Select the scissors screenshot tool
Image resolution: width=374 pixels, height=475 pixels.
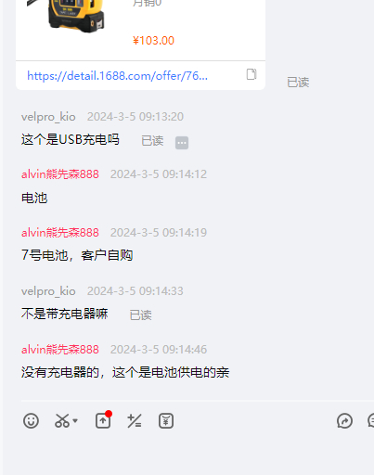tap(62, 421)
